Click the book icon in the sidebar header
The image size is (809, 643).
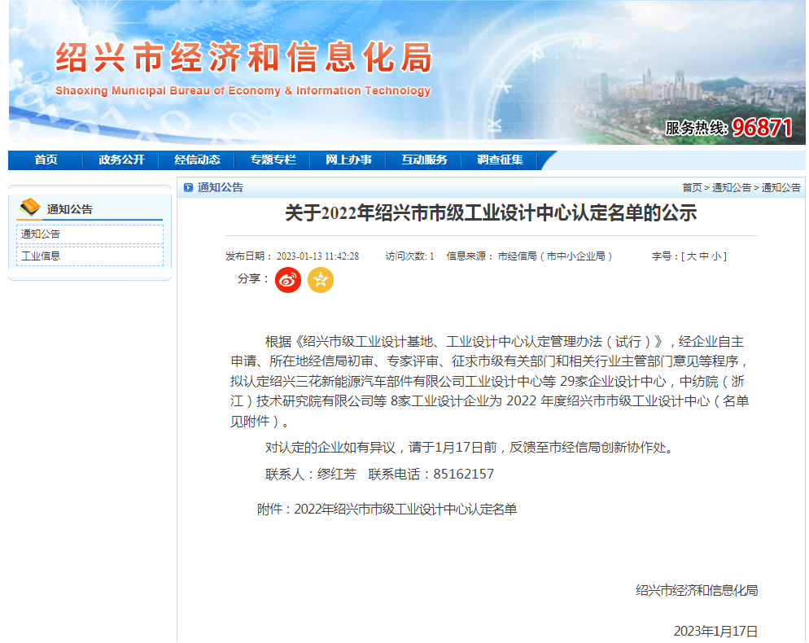(x=30, y=208)
